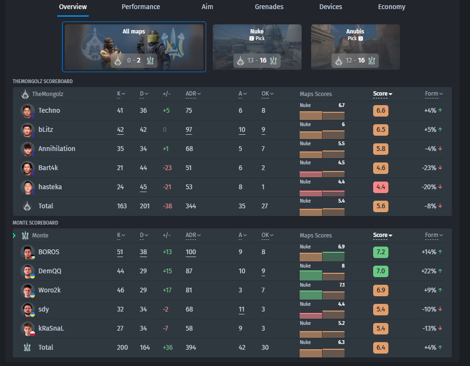The image size is (470, 366).
Task: Switch to the Overview tab
Action: [x=73, y=7]
